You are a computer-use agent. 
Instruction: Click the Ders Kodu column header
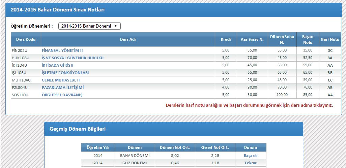pos(26,39)
